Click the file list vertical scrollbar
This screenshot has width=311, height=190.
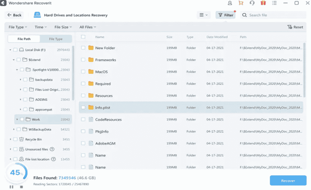coord(305,70)
